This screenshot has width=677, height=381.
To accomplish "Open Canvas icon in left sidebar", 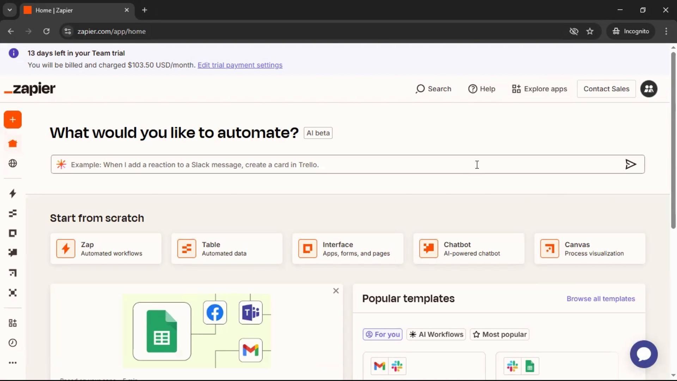I will coord(13,273).
